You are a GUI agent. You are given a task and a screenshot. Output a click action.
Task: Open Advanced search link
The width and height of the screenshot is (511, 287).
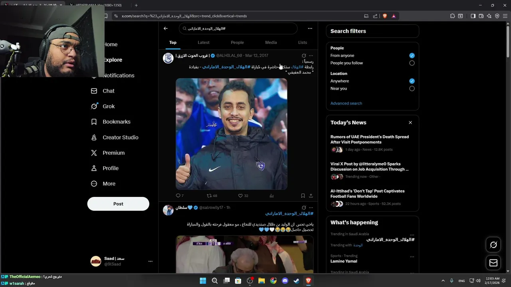pyautogui.click(x=346, y=103)
